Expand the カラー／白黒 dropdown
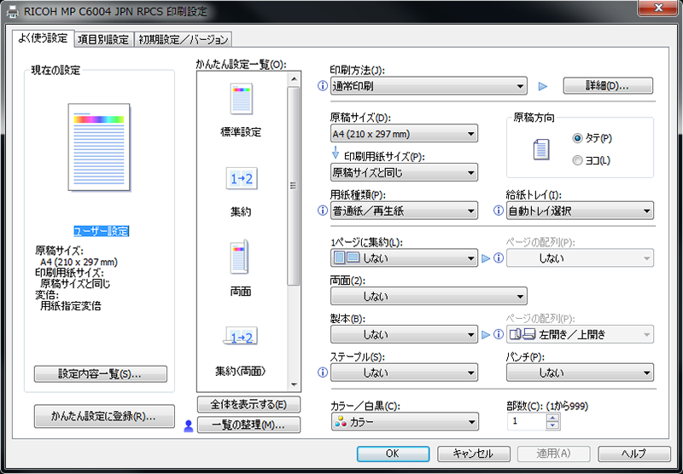Viewport: 683px width, 474px height. pyautogui.click(x=404, y=422)
